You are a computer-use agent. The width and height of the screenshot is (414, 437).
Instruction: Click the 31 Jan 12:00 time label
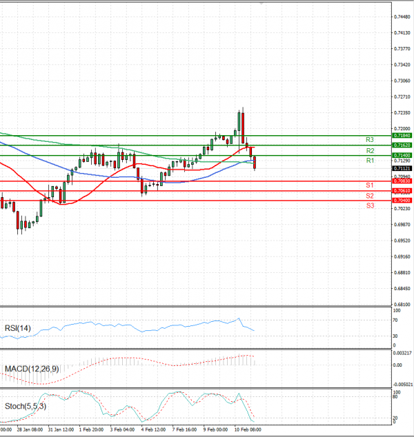tap(61, 429)
